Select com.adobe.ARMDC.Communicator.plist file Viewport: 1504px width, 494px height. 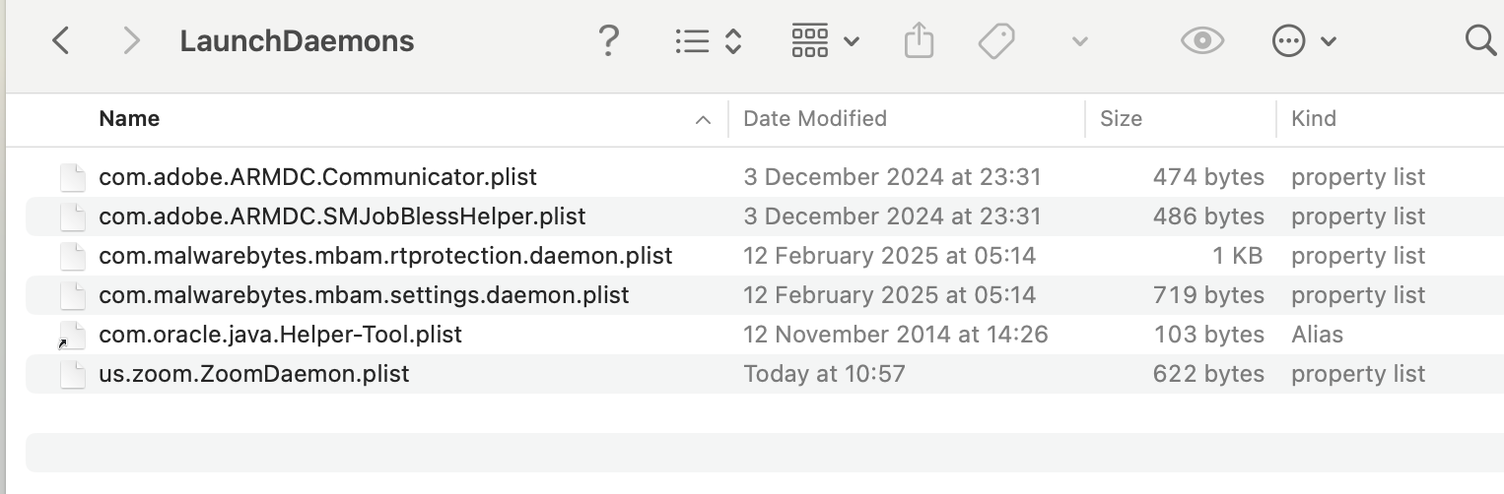pos(317,177)
